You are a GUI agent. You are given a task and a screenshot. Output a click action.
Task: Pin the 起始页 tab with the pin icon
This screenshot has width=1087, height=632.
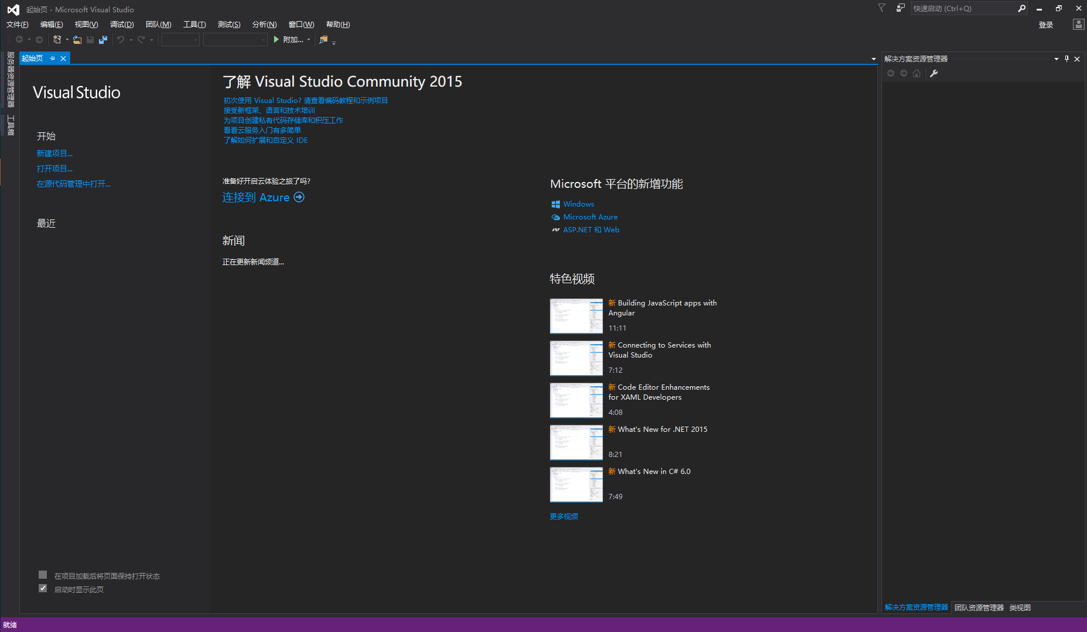[53, 59]
